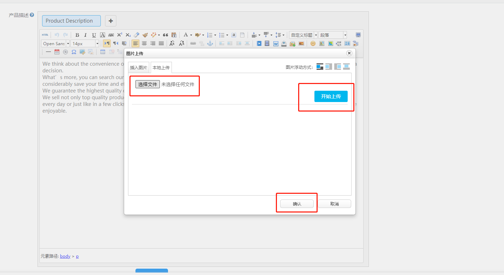Switch to the 插入图片 tab
Image resolution: width=504 pixels, height=275 pixels.
pos(138,67)
